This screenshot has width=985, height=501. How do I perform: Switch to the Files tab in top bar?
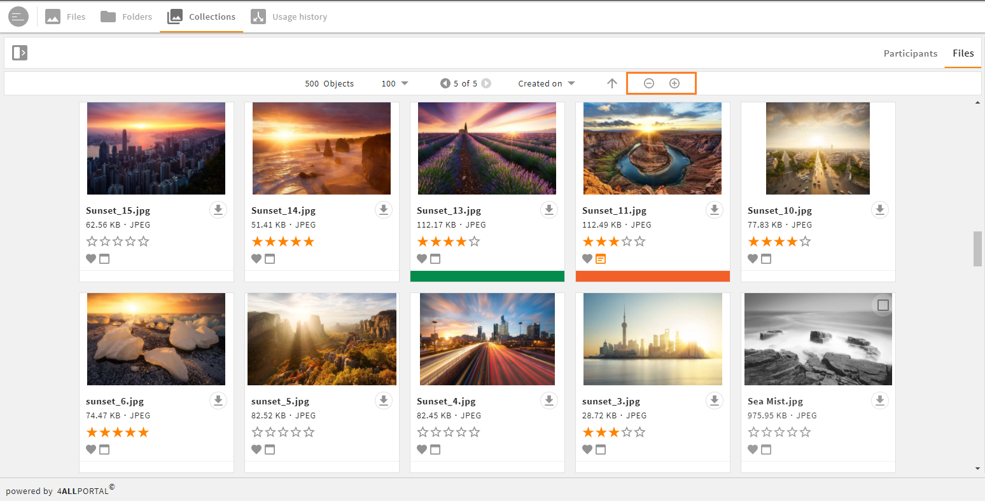(66, 17)
